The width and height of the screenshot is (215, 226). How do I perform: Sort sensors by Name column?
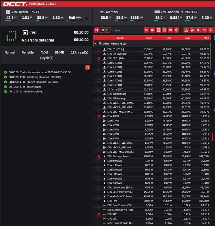(121, 38)
